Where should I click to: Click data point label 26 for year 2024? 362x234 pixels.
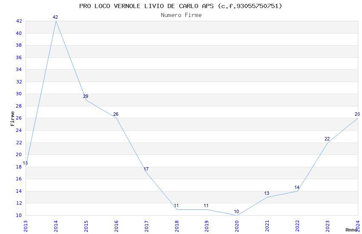(x=357, y=114)
